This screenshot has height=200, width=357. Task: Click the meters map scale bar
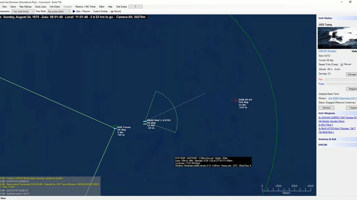tap(286, 189)
